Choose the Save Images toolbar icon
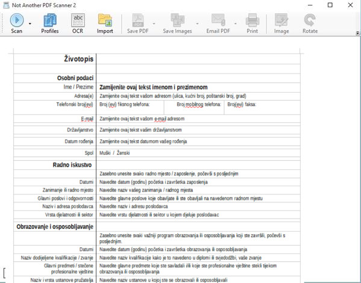The image size is (361, 283). (x=177, y=23)
